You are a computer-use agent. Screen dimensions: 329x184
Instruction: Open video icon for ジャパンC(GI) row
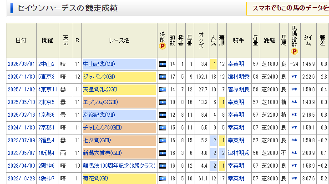[162, 77]
